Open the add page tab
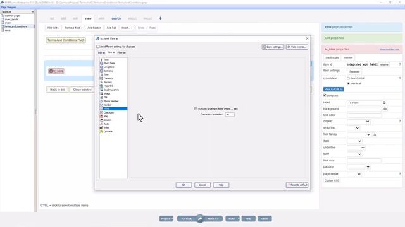405x227 pixels. [63, 18]
